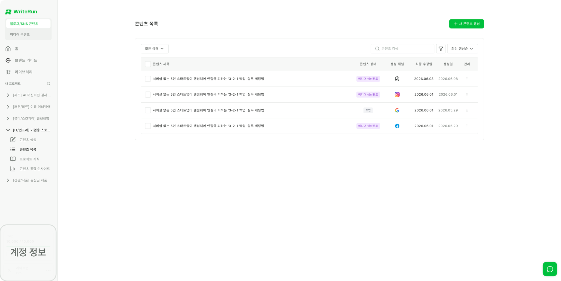Click the 콘텐츠 통합 인사이트 chart icon

click(x=13, y=169)
